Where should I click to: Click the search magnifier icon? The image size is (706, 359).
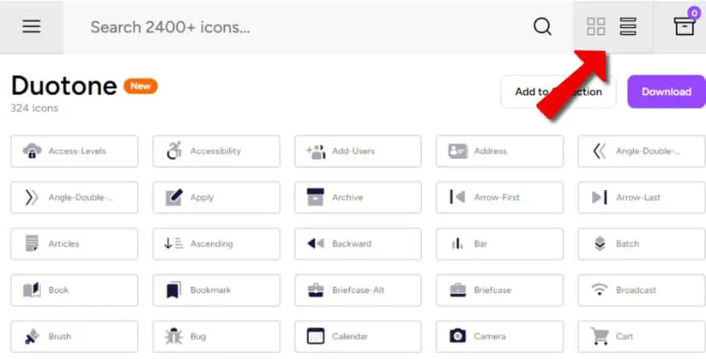[542, 27]
